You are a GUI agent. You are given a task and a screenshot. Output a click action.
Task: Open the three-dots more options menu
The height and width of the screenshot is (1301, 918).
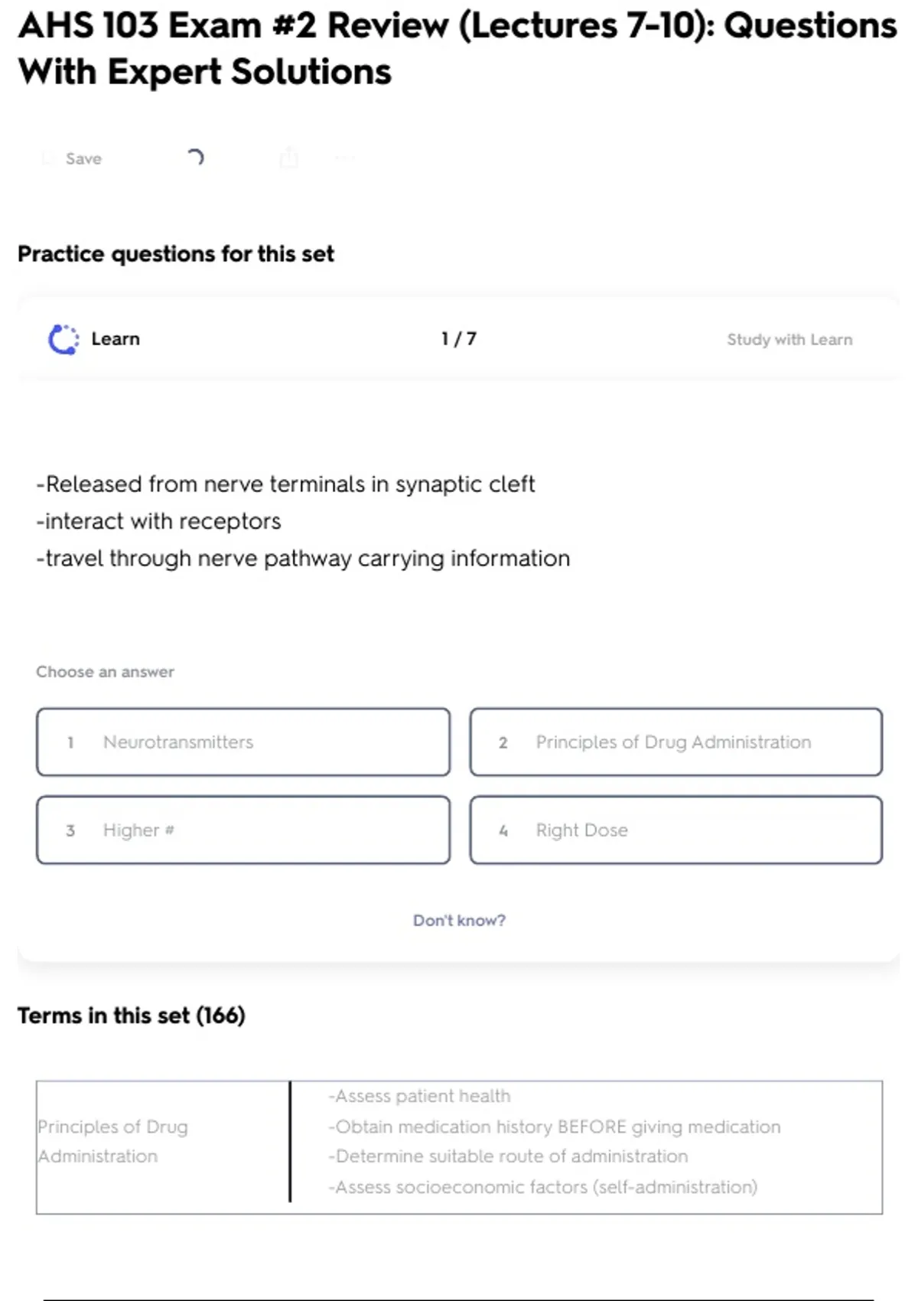344,158
